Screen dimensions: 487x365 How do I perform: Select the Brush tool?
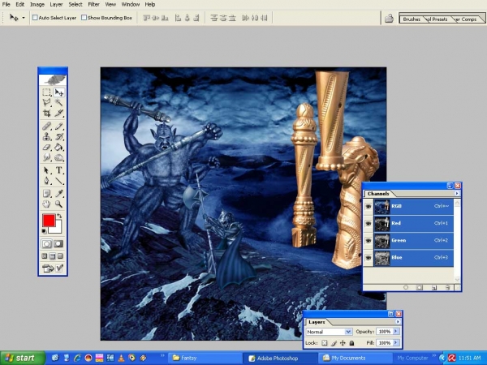tap(58, 126)
